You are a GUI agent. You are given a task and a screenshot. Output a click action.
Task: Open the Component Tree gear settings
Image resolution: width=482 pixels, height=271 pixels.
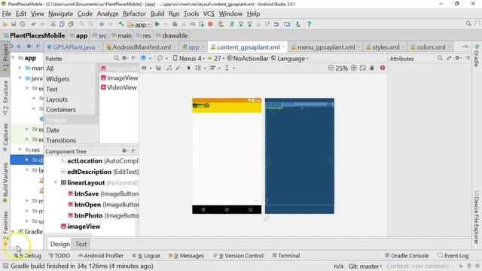[125, 151]
